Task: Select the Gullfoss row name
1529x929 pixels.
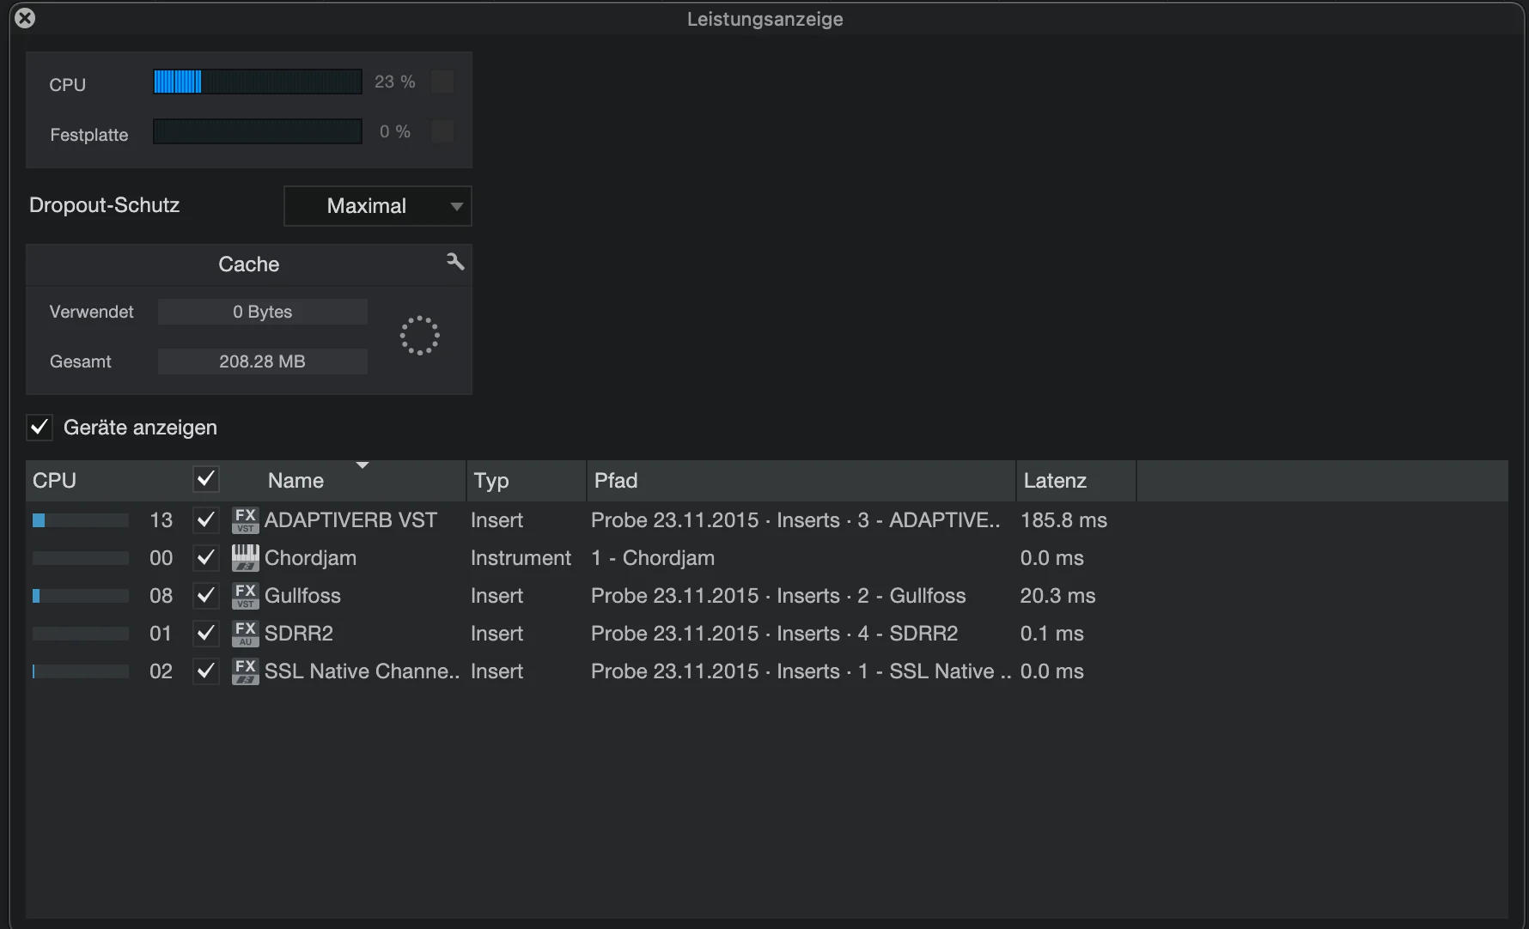Action: (x=302, y=596)
